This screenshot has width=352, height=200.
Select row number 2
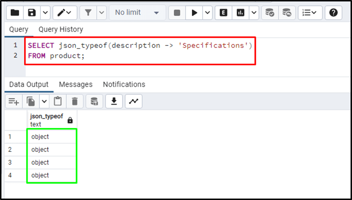pos(10,150)
